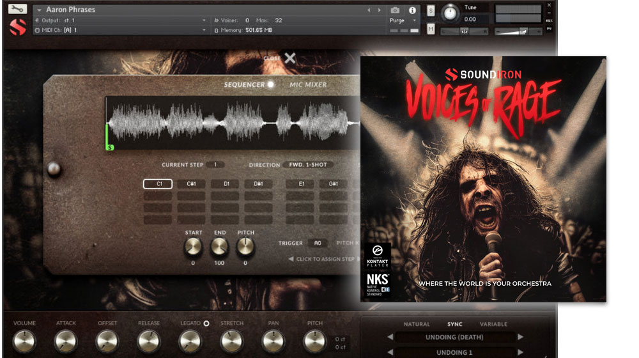Click the waveform display

[233, 123]
